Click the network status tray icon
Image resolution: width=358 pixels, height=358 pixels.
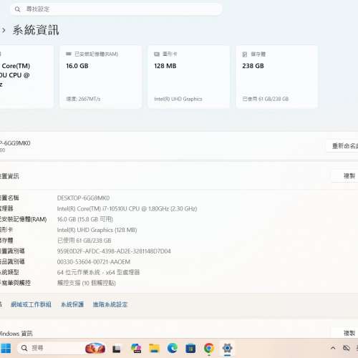point(347,348)
